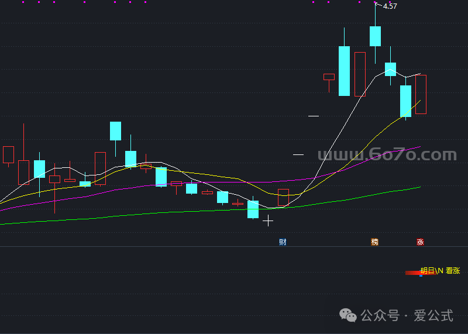Click the leftmost magenta dot along the top edge
Viewport: 468px width, 334px height.
point(23,2)
